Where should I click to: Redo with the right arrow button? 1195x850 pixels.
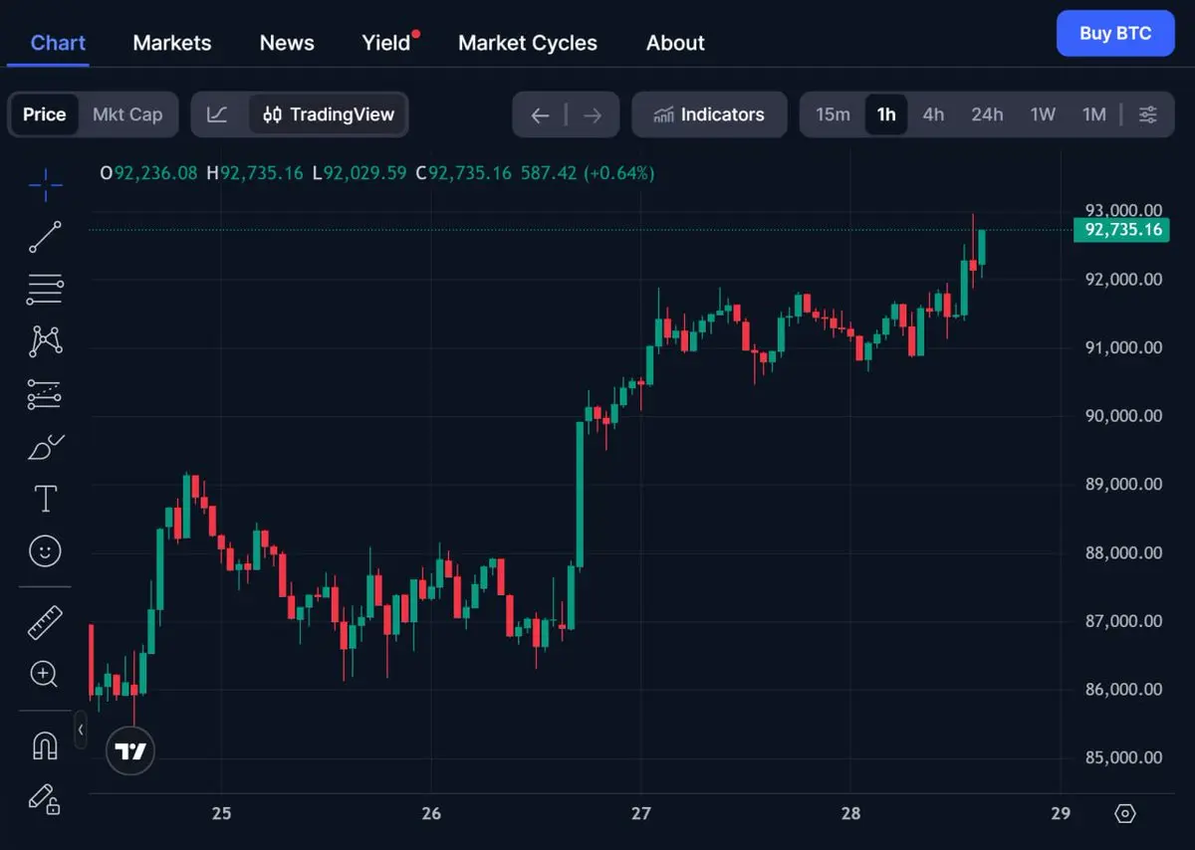coord(593,115)
